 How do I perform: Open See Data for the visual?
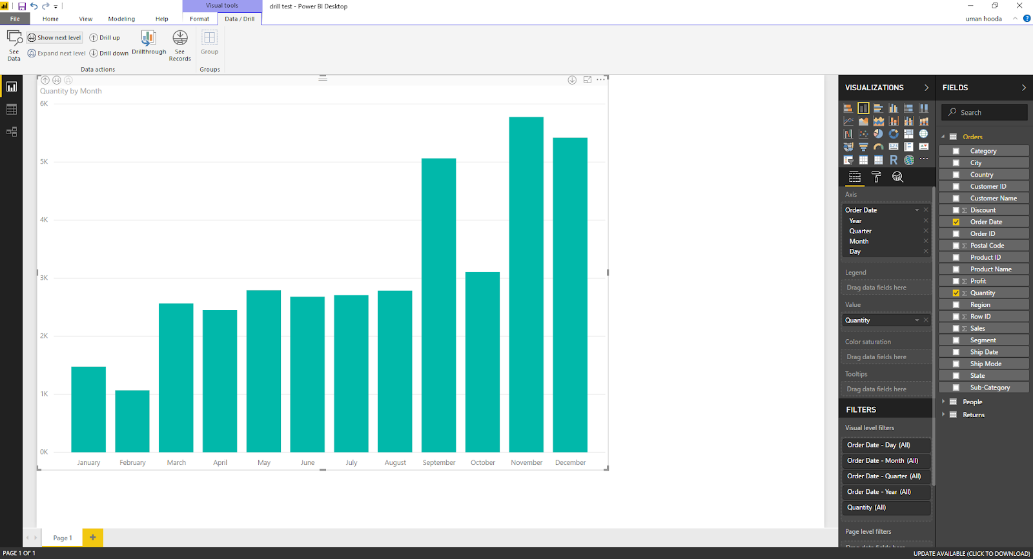point(14,45)
